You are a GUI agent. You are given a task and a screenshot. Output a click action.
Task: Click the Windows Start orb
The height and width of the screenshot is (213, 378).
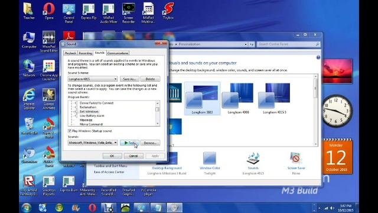coord(26,208)
